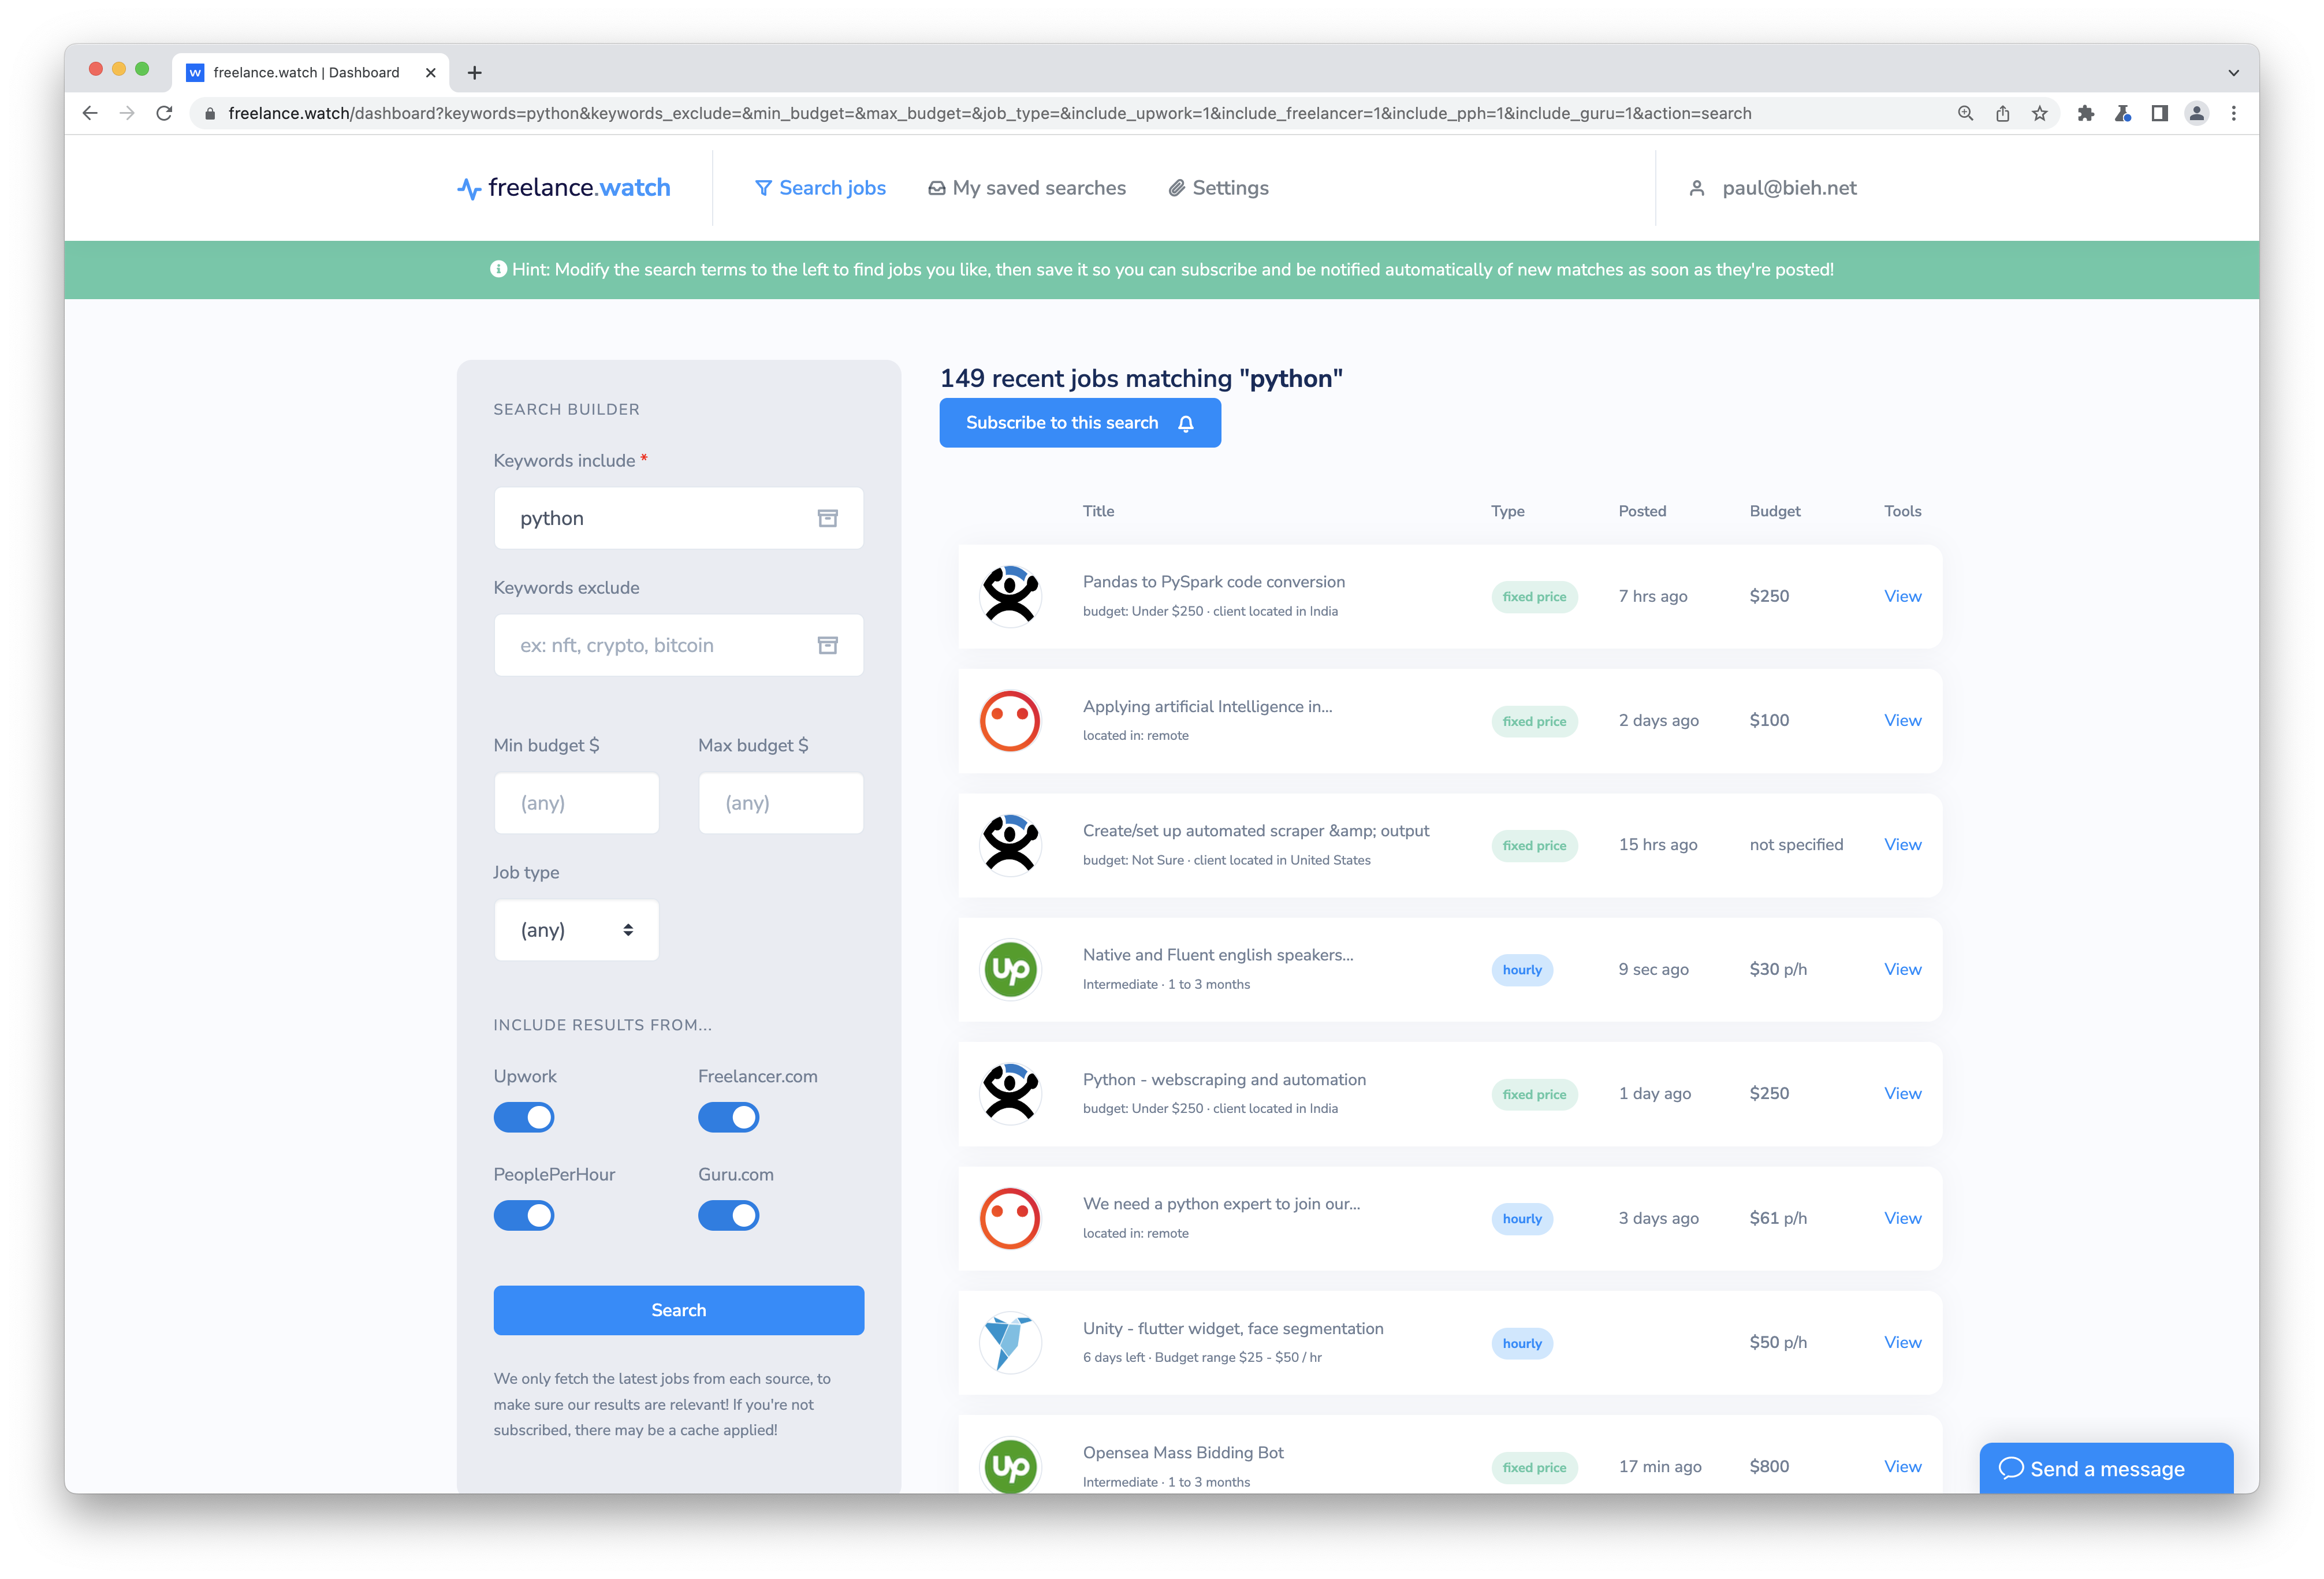This screenshot has height=1579, width=2324.
Task: Click the Max budget input field
Action: (x=781, y=803)
